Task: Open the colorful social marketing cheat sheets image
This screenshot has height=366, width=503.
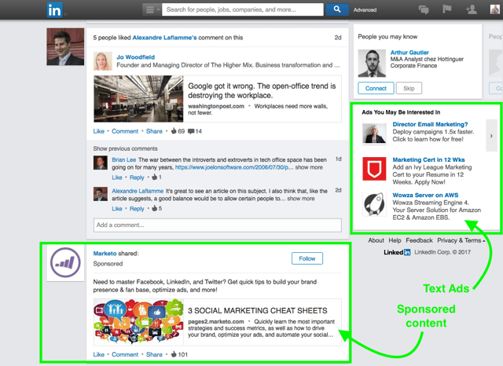Action: coord(138,322)
